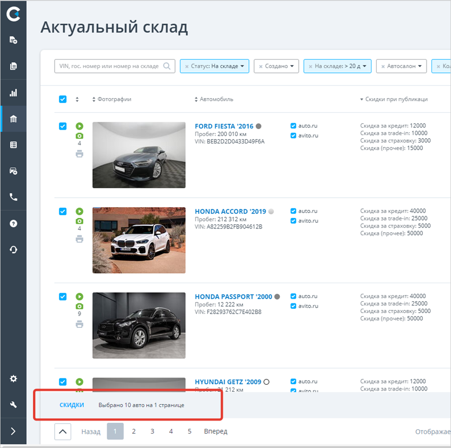
Task: Toggle the select-all checkbox in table header
Action: pyautogui.click(x=63, y=99)
